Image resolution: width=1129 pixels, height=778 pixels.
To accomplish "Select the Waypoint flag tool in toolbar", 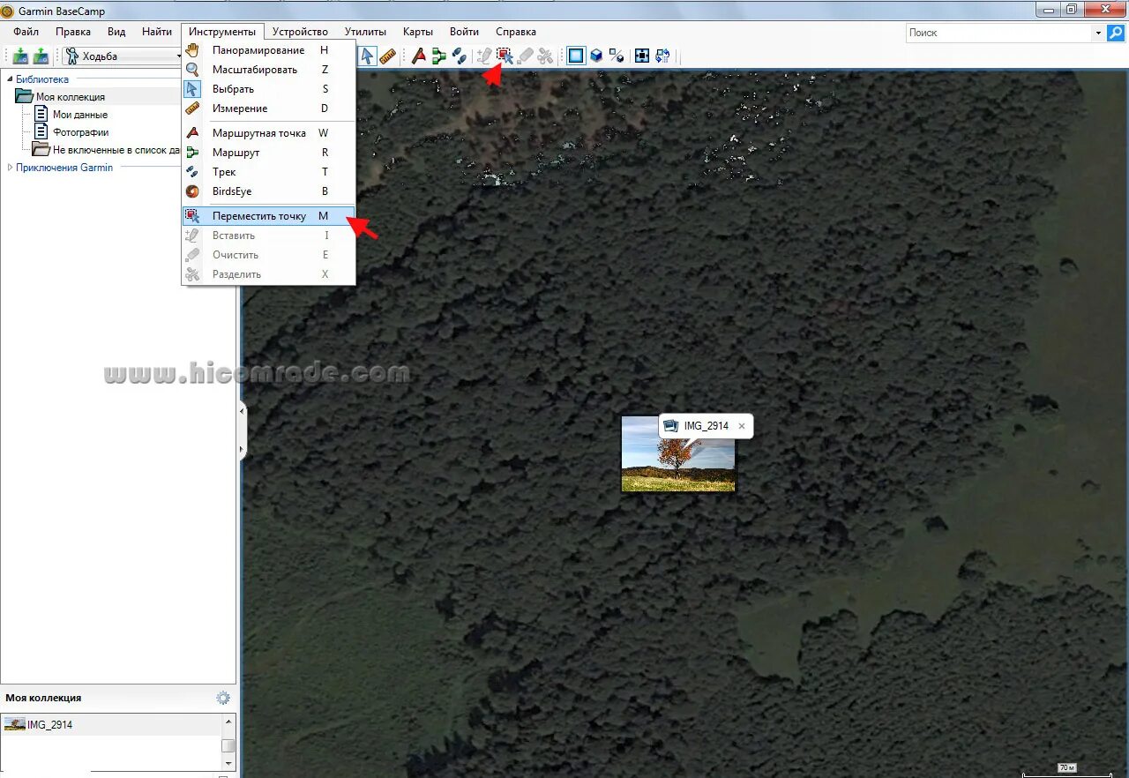I will [x=419, y=56].
